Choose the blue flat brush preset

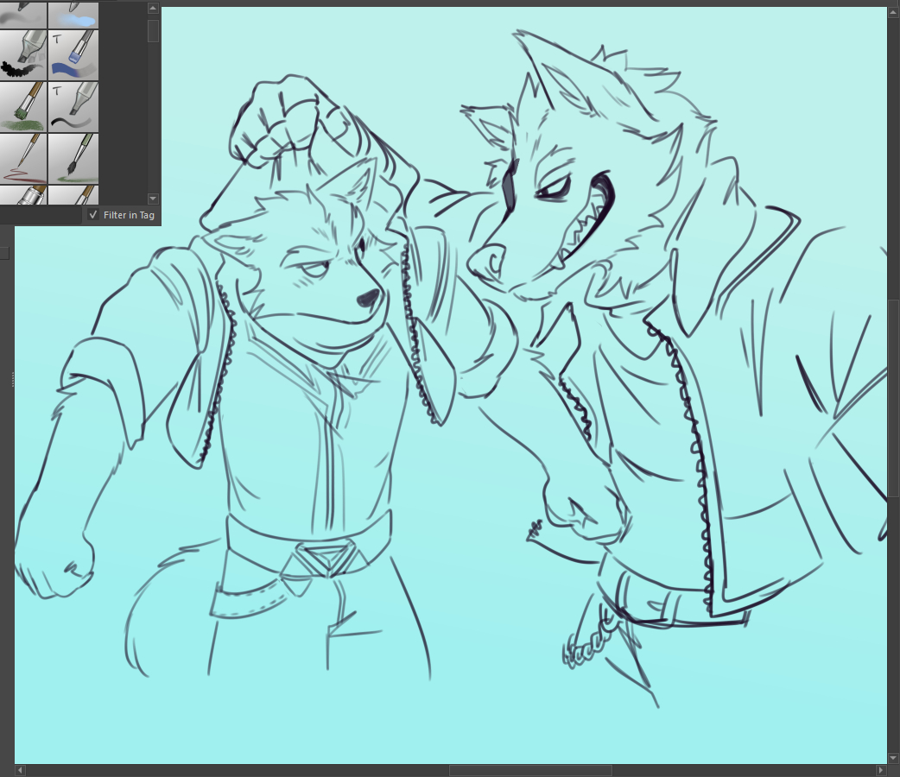click(x=73, y=54)
